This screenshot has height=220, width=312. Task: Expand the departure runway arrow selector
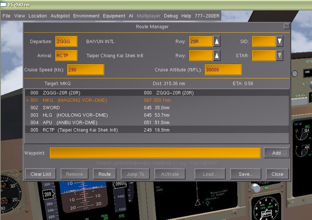coord(217,41)
